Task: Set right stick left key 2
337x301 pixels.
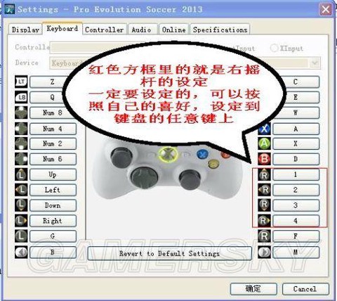Action: click(296, 190)
